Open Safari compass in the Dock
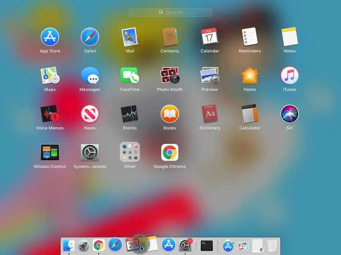Image resolution: width=341 pixels, height=255 pixels. [115, 245]
